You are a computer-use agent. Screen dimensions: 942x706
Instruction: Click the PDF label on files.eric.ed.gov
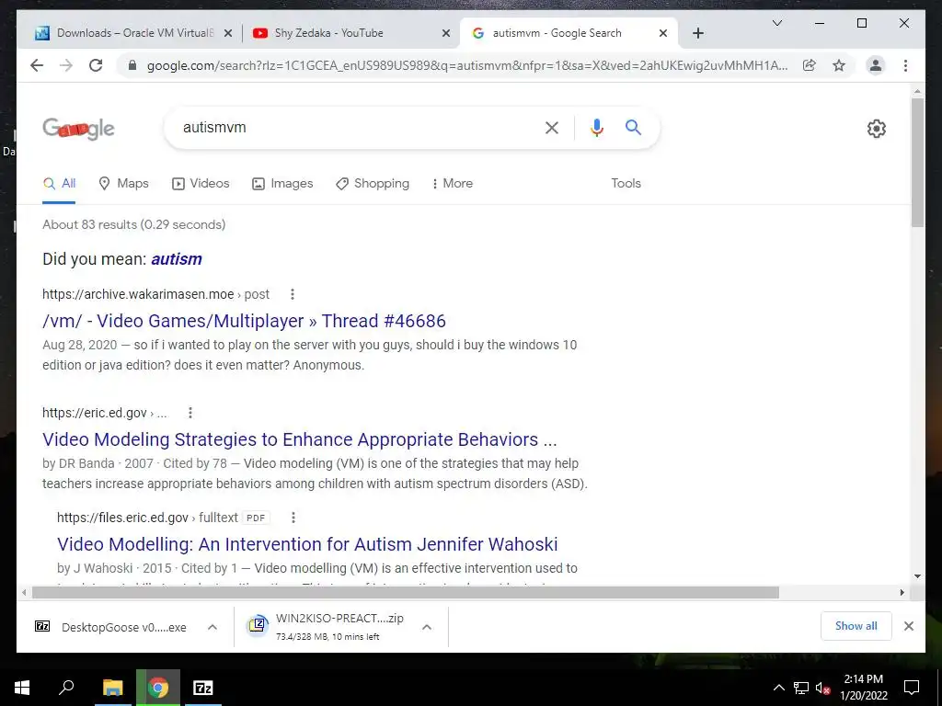[x=256, y=518]
